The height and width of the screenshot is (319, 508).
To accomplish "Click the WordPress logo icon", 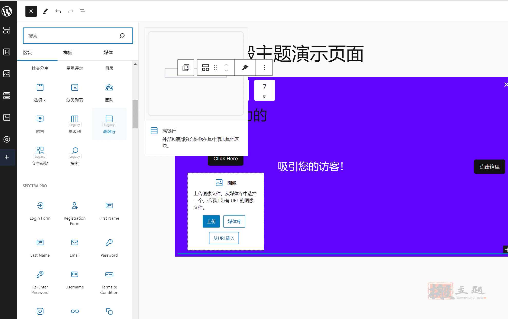I will pyautogui.click(x=7, y=11).
